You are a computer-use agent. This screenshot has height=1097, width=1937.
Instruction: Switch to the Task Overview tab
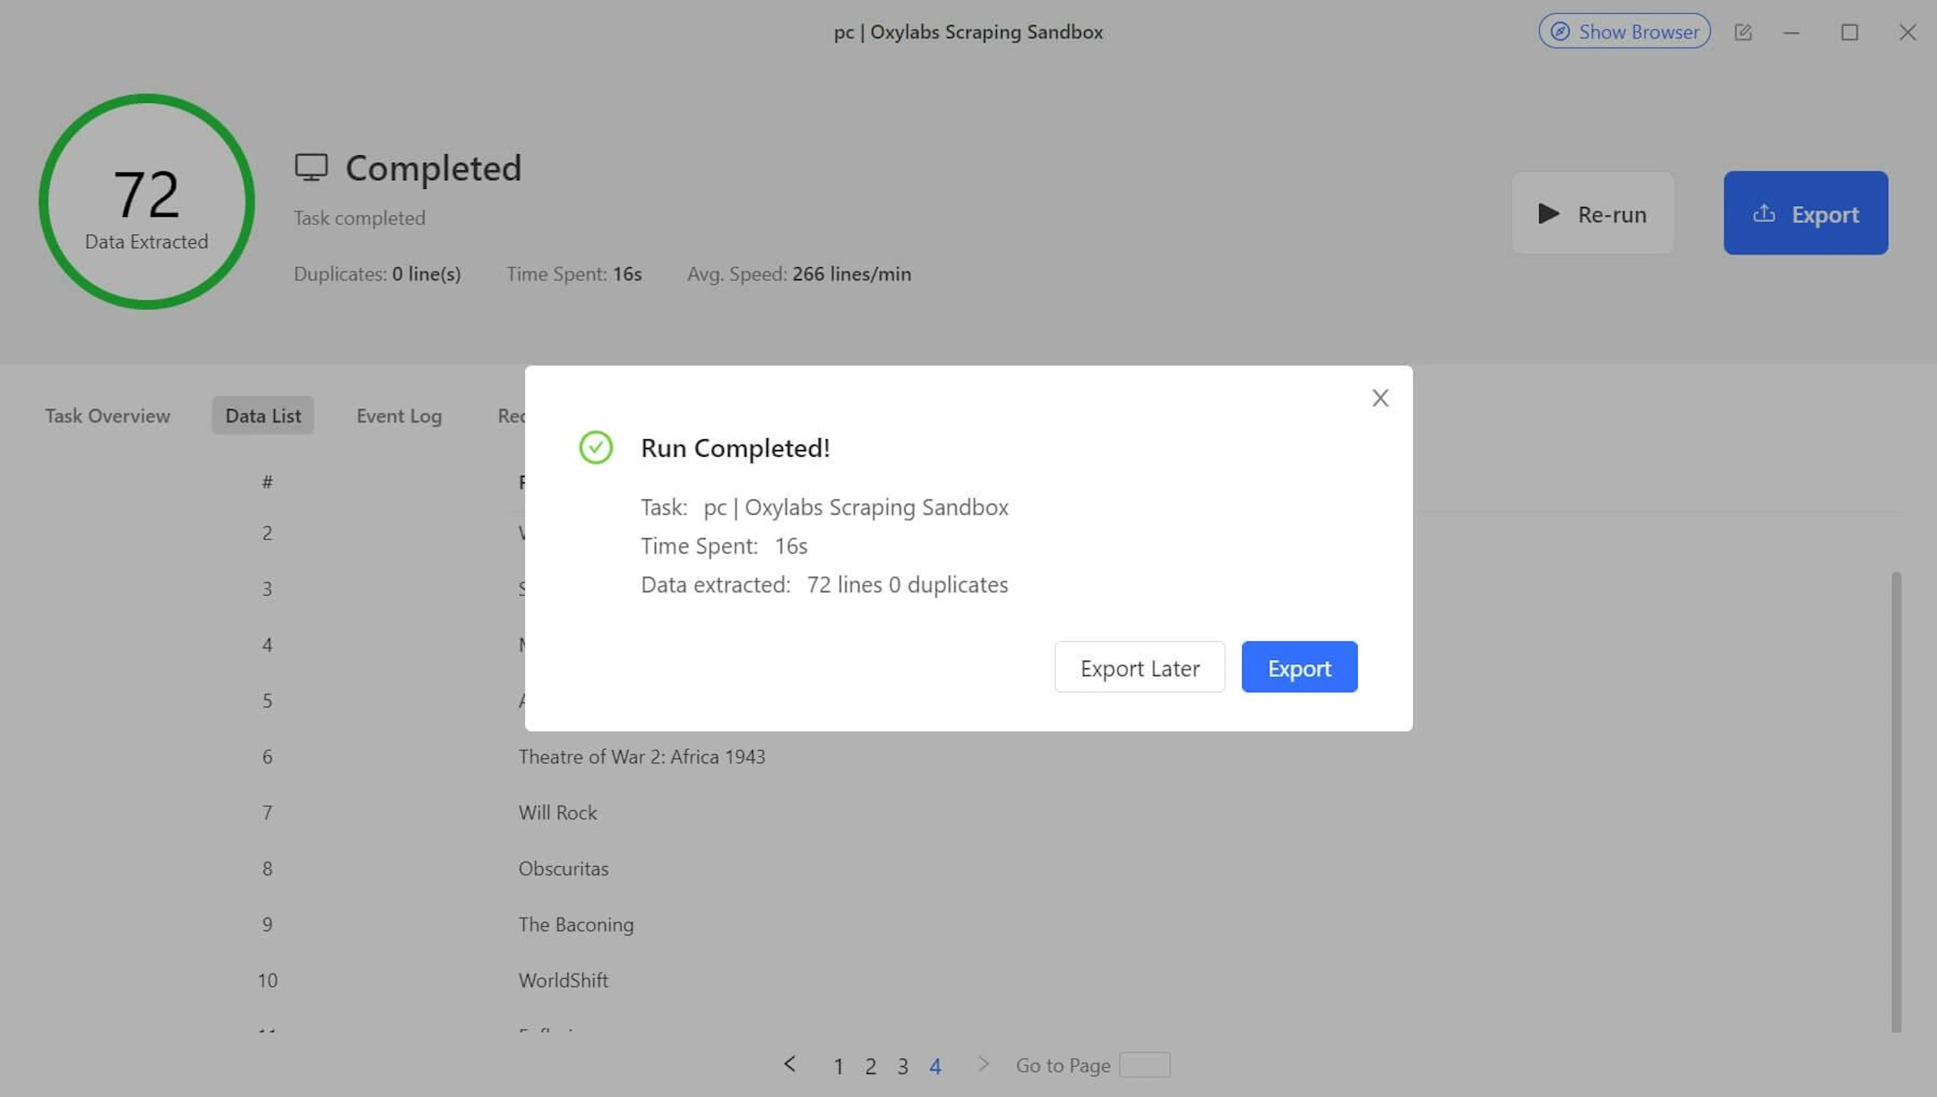tap(108, 416)
